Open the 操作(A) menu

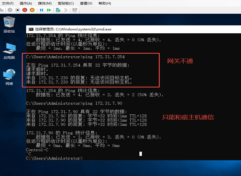coord(26,3)
